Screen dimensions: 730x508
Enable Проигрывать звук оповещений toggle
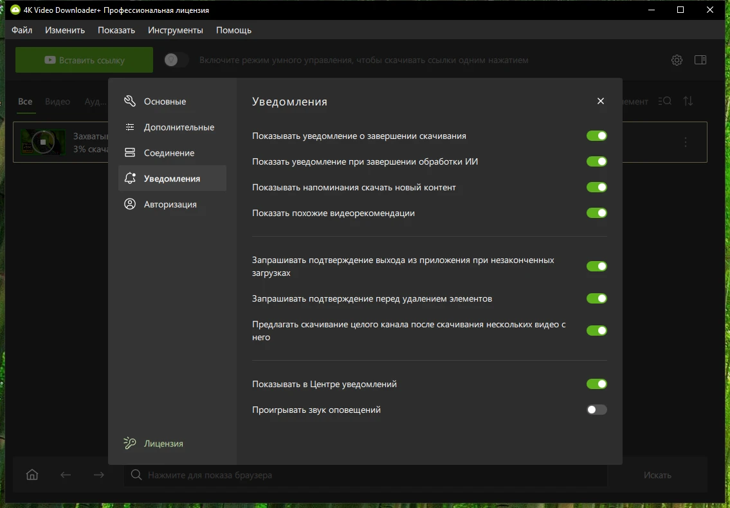pos(596,410)
